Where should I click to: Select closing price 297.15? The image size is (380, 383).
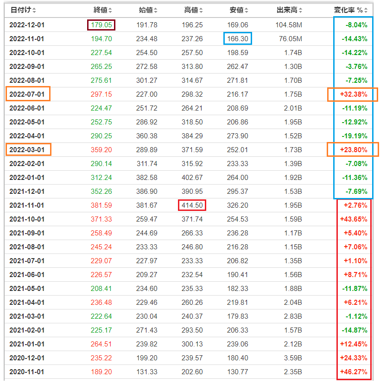click(101, 94)
